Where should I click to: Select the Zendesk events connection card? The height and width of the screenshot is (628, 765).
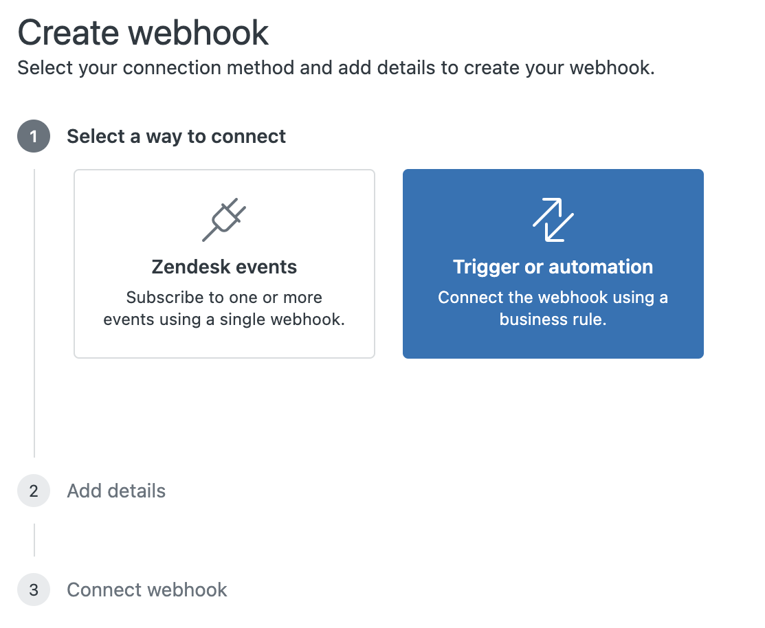coord(225,264)
